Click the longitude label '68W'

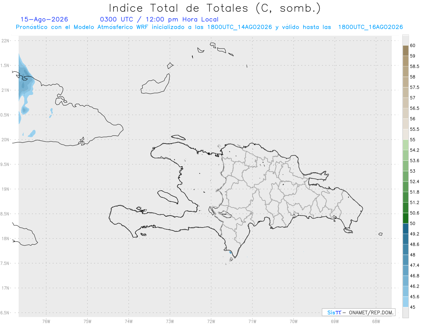click(x=376, y=321)
